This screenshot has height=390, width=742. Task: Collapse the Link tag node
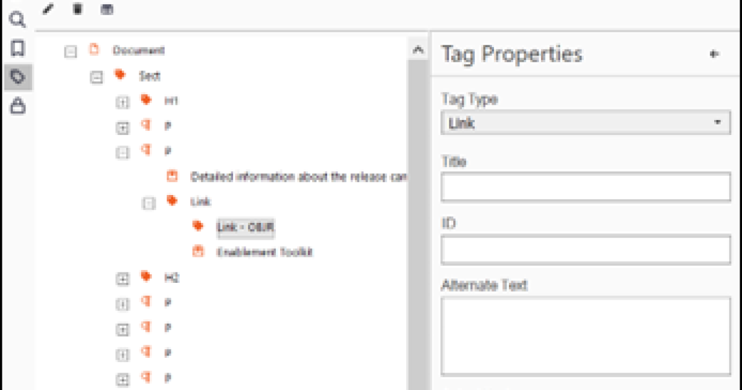(148, 202)
